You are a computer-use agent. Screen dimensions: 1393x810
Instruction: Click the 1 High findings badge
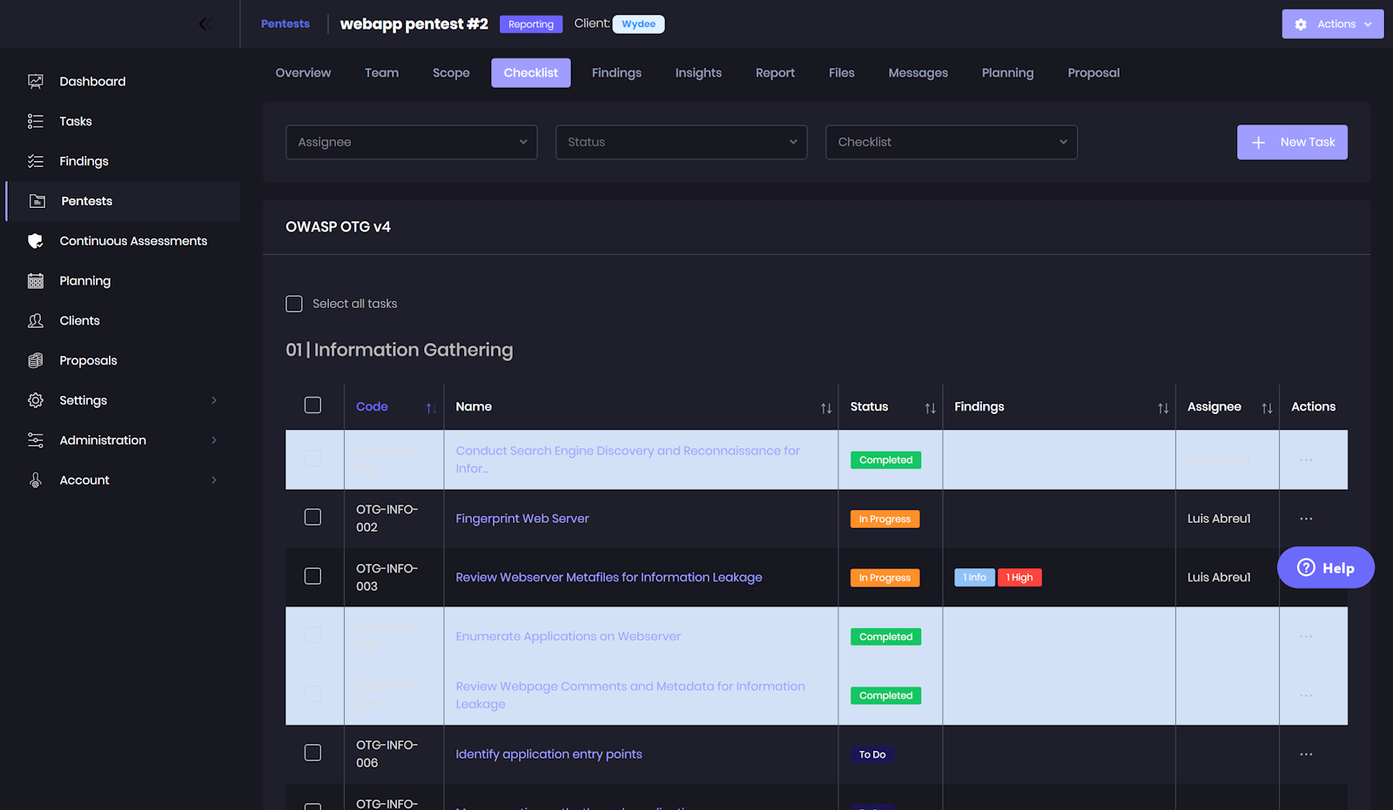[1020, 578]
